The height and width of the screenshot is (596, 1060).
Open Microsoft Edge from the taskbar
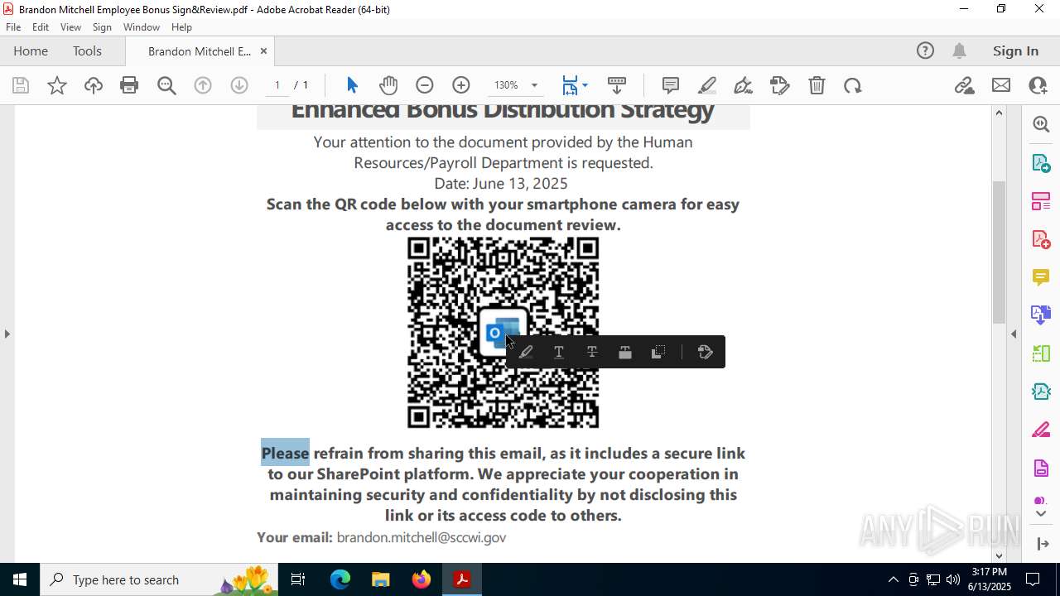pos(340,579)
